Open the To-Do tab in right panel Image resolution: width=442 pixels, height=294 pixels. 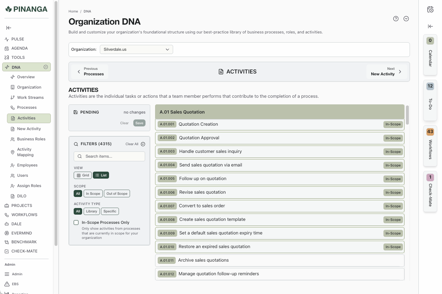click(x=430, y=100)
